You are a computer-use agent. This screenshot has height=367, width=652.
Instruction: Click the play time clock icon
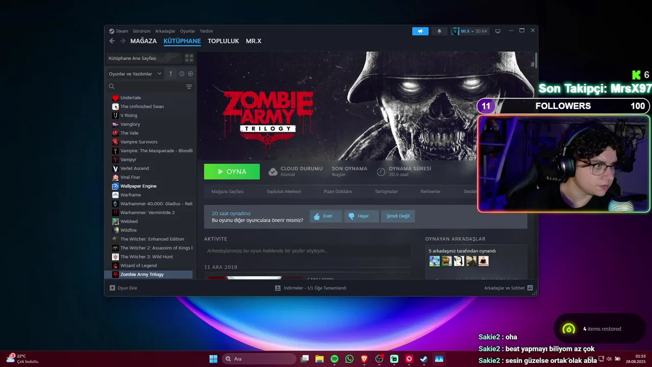pos(381,172)
